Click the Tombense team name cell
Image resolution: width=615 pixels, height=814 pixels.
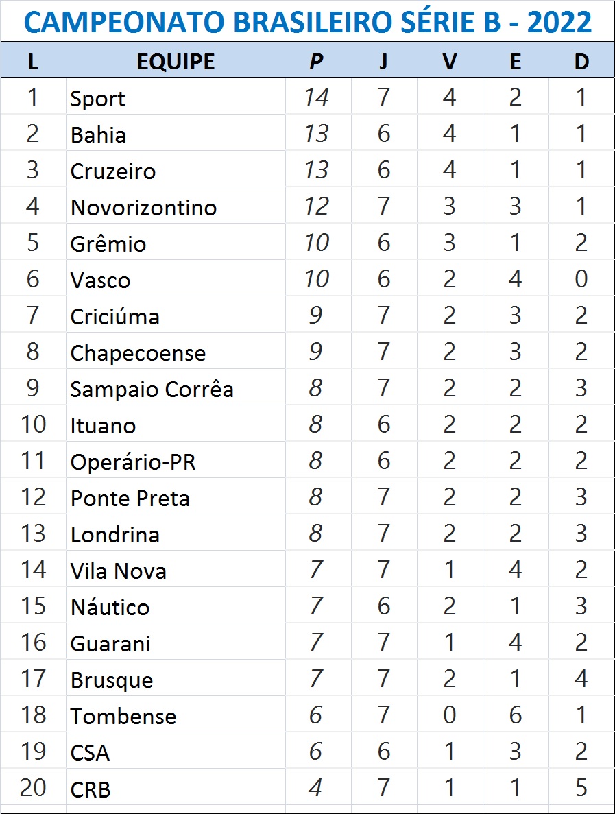(x=123, y=717)
